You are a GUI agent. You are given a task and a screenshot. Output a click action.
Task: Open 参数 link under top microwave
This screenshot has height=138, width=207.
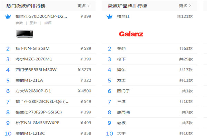pyautogui.click(x=19, y=23)
